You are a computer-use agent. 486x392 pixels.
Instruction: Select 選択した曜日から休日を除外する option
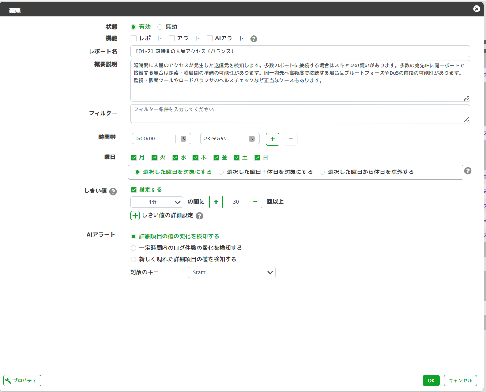click(x=322, y=172)
